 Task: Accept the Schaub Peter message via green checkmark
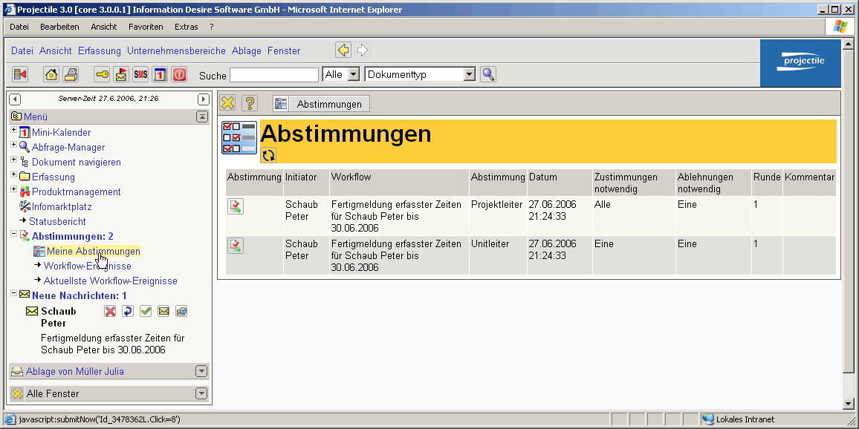point(146,311)
